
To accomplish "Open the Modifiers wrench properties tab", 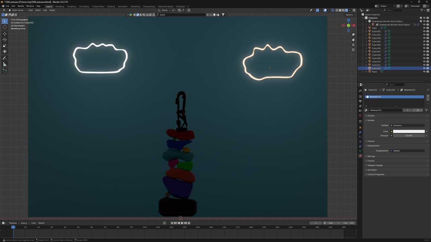I will coord(360,132).
